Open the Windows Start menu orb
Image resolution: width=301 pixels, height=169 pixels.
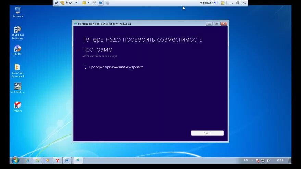click(15, 160)
